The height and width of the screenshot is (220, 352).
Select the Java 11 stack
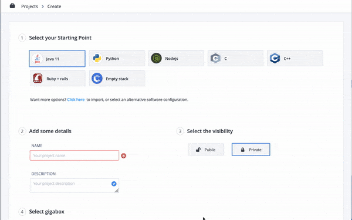(57, 59)
